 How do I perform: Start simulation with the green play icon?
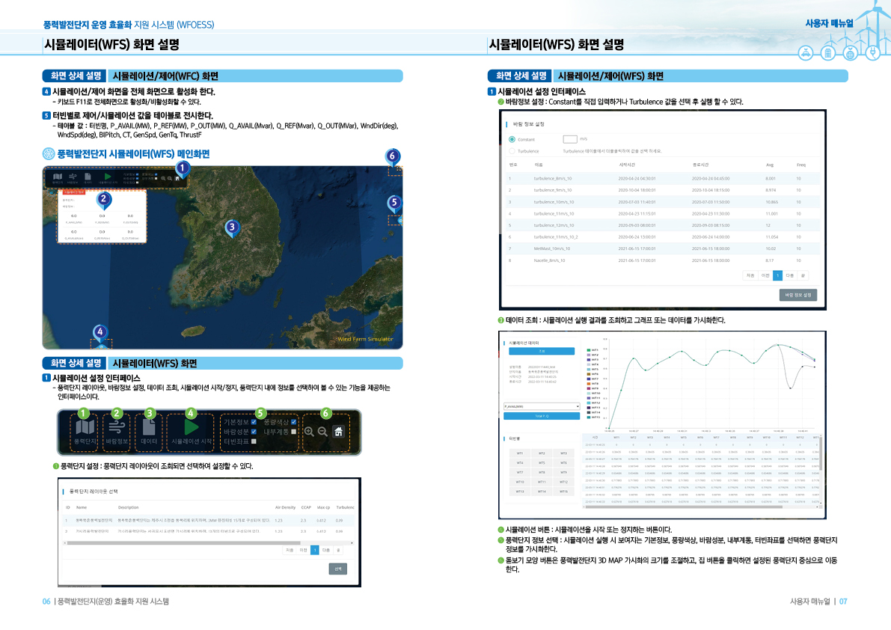(192, 426)
